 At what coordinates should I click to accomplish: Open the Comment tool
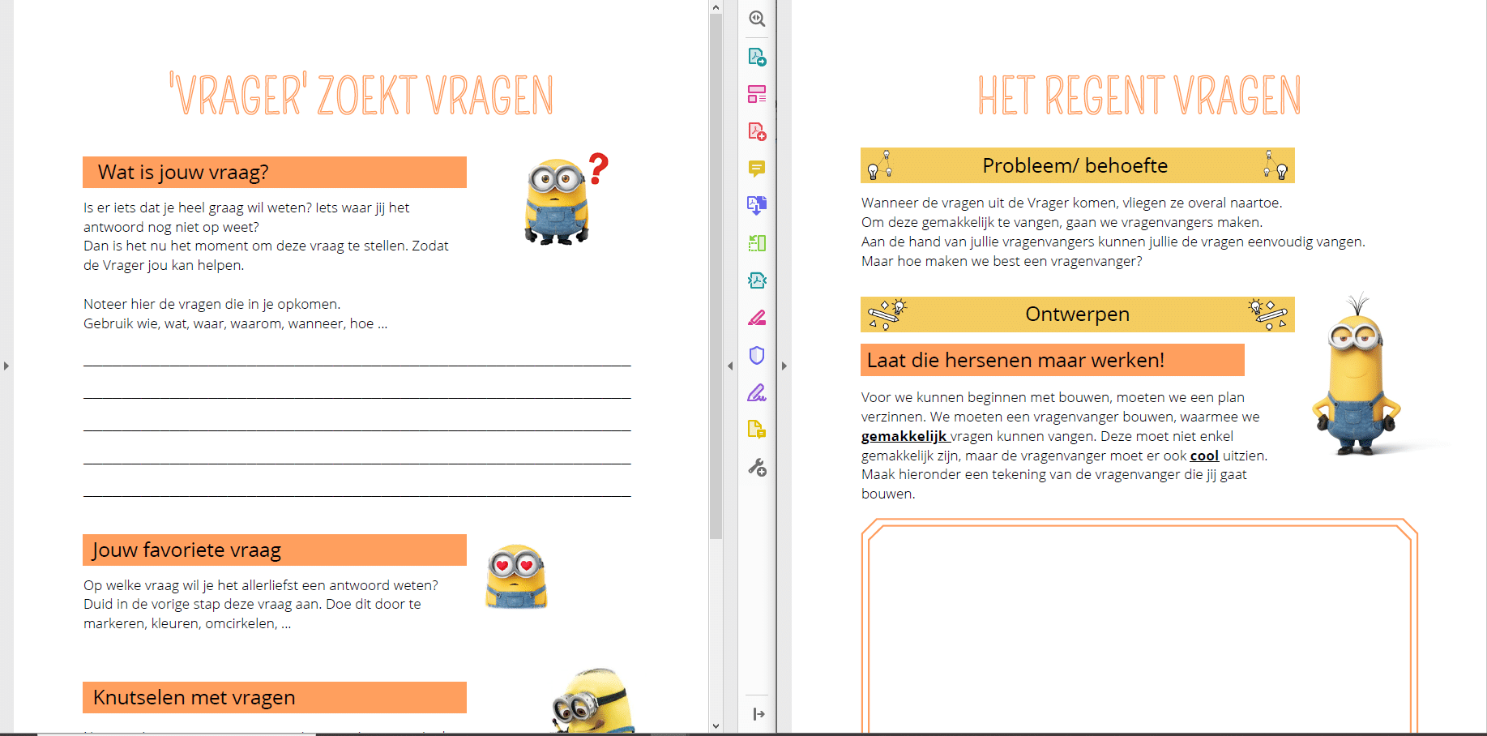757,169
